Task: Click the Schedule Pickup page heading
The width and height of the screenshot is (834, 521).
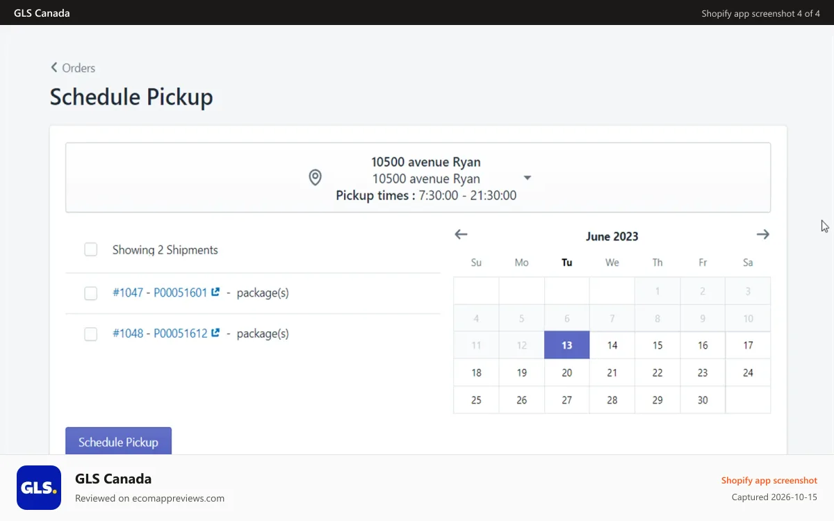Action: coord(131,97)
